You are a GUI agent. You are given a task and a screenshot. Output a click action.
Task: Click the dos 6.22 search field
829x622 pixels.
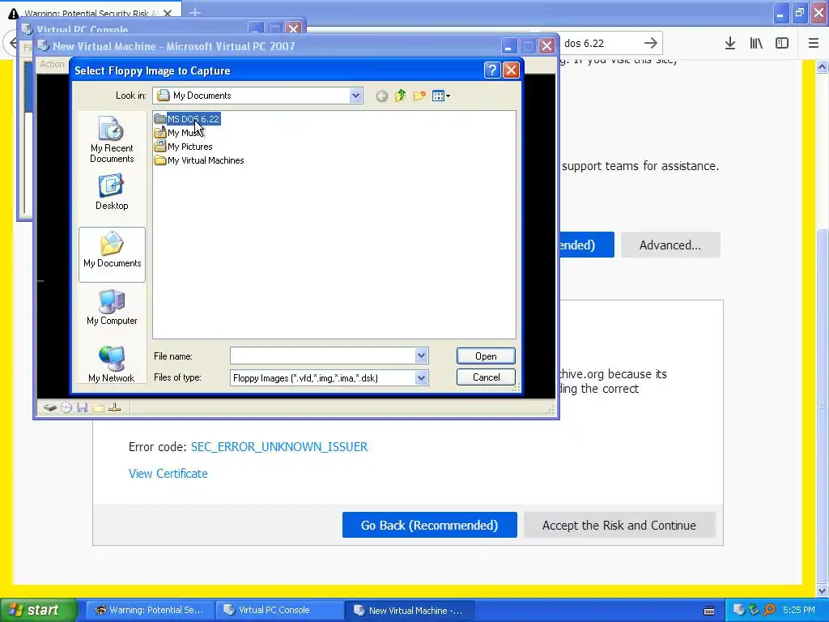pos(600,44)
